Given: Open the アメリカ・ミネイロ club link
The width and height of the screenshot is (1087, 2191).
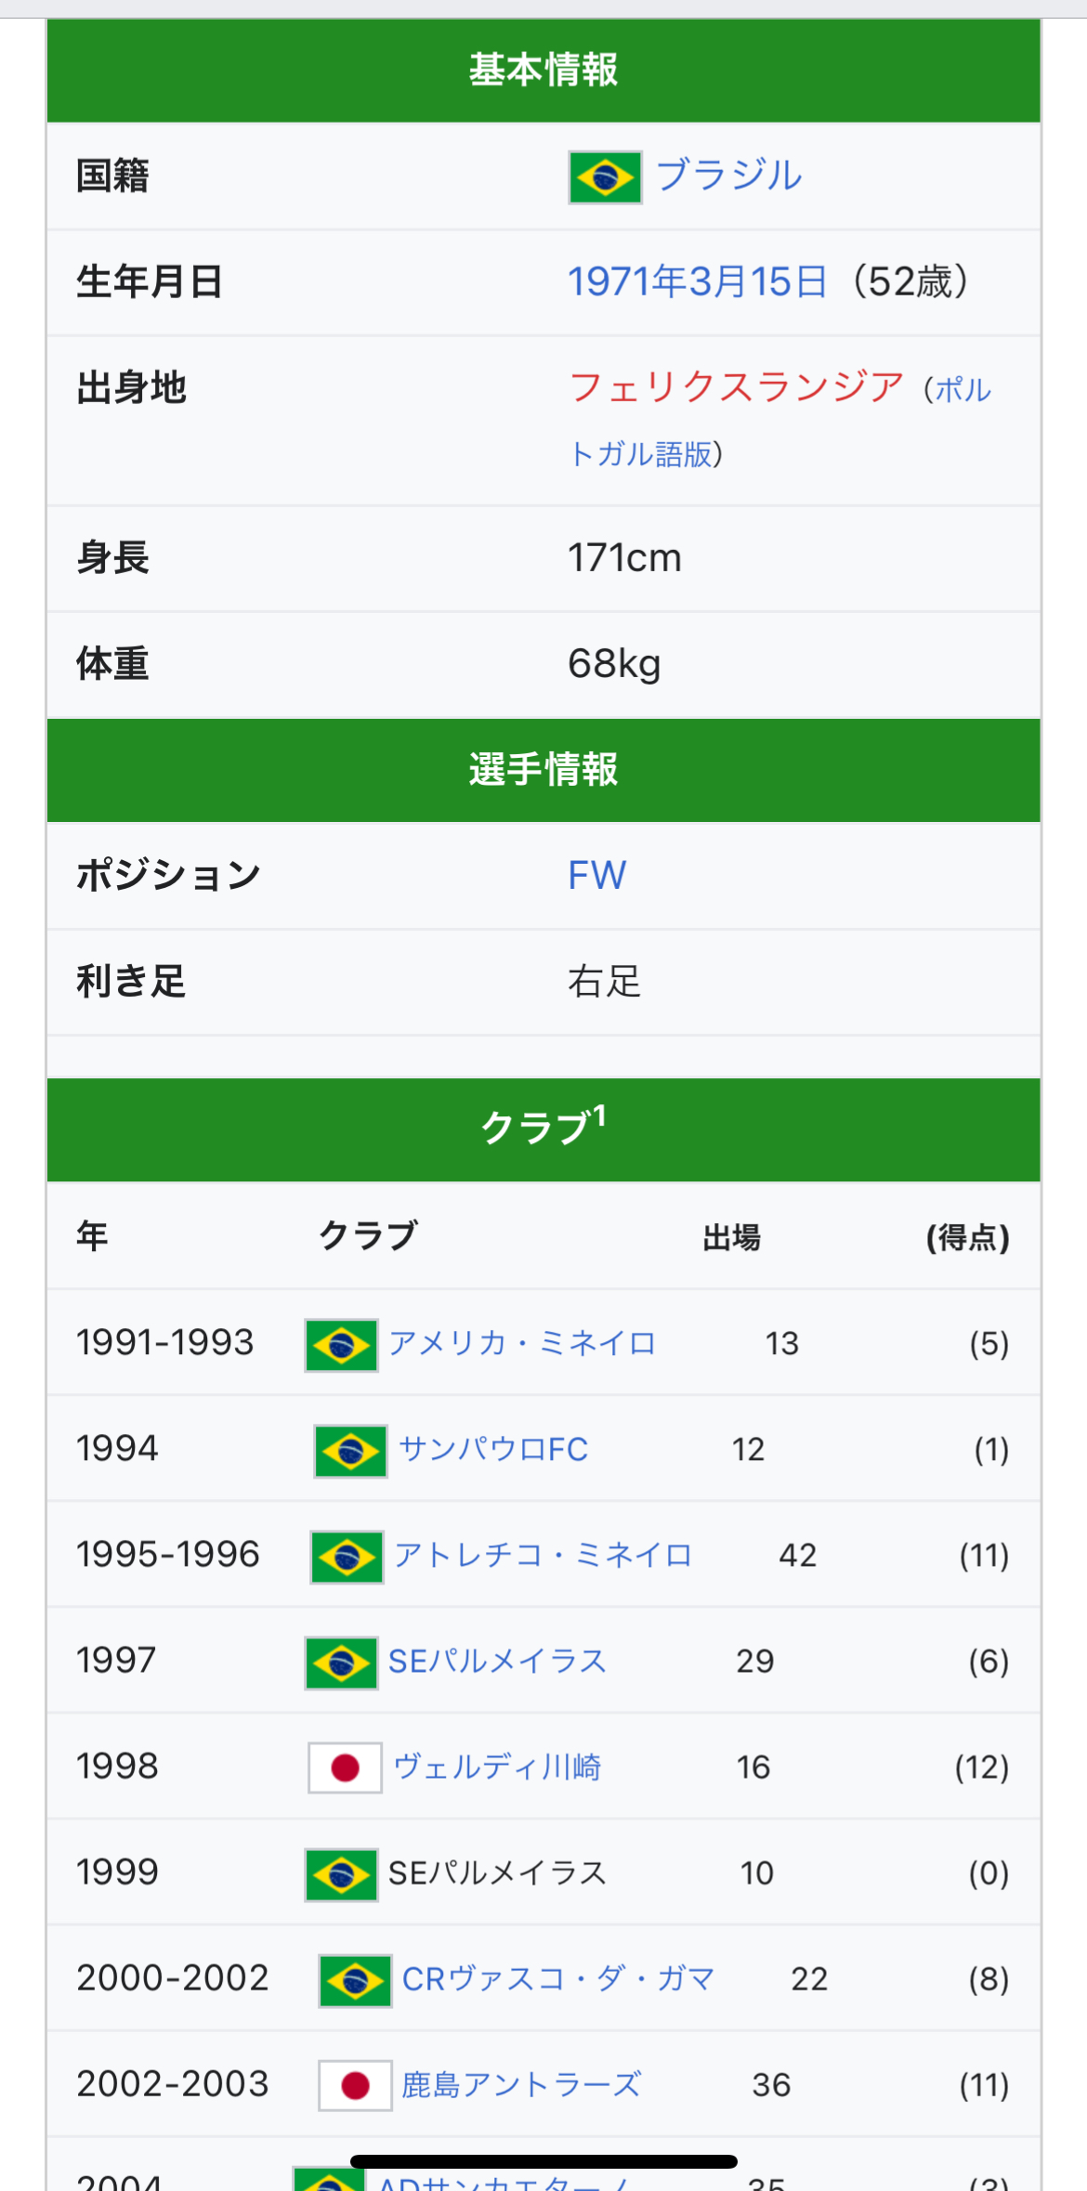Looking at the screenshot, I should pos(523,1343).
